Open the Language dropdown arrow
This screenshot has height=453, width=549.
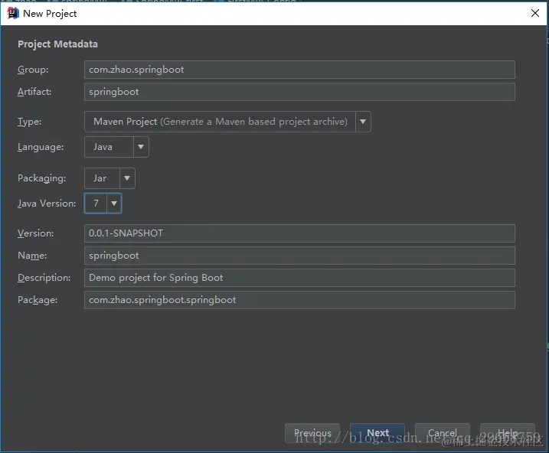141,147
